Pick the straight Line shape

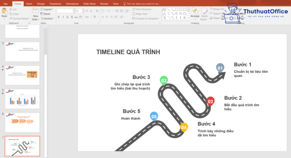(168, 10)
